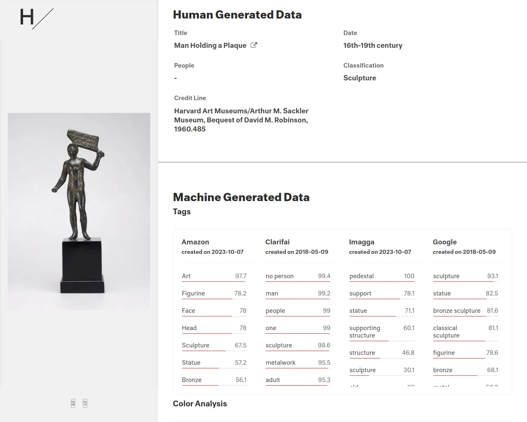Click the Amazon 'Figurine' tag
The width and height of the screenshot is (527, 422).
pyautogui.click(x=193, y=293)
